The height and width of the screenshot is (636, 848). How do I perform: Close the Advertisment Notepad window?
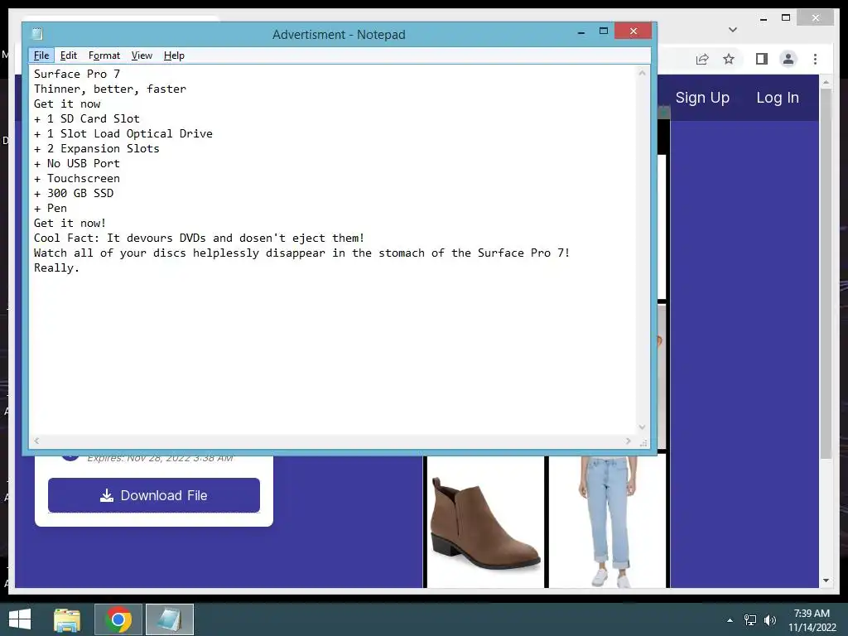pos(633,31)
